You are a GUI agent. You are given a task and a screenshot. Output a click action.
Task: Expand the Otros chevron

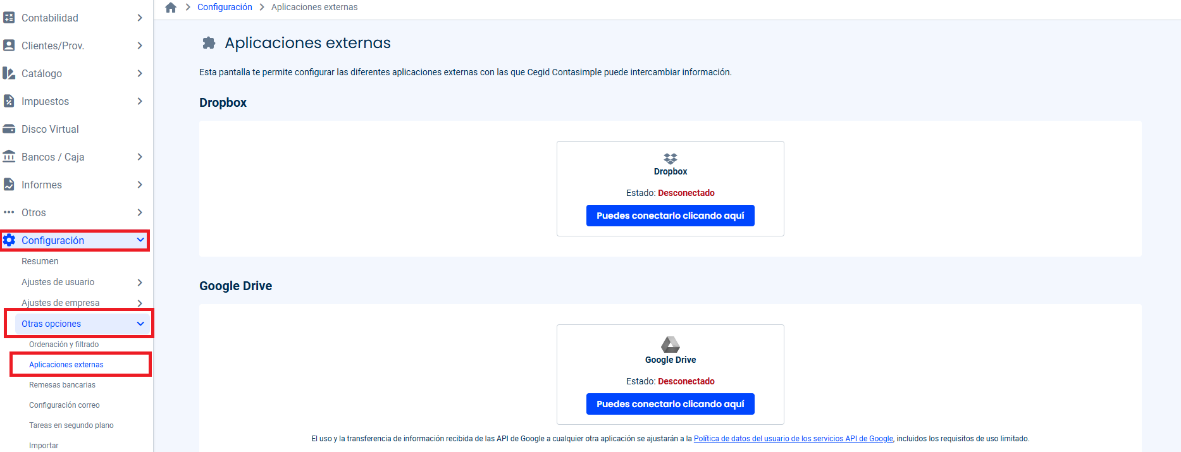coord(140,212)
